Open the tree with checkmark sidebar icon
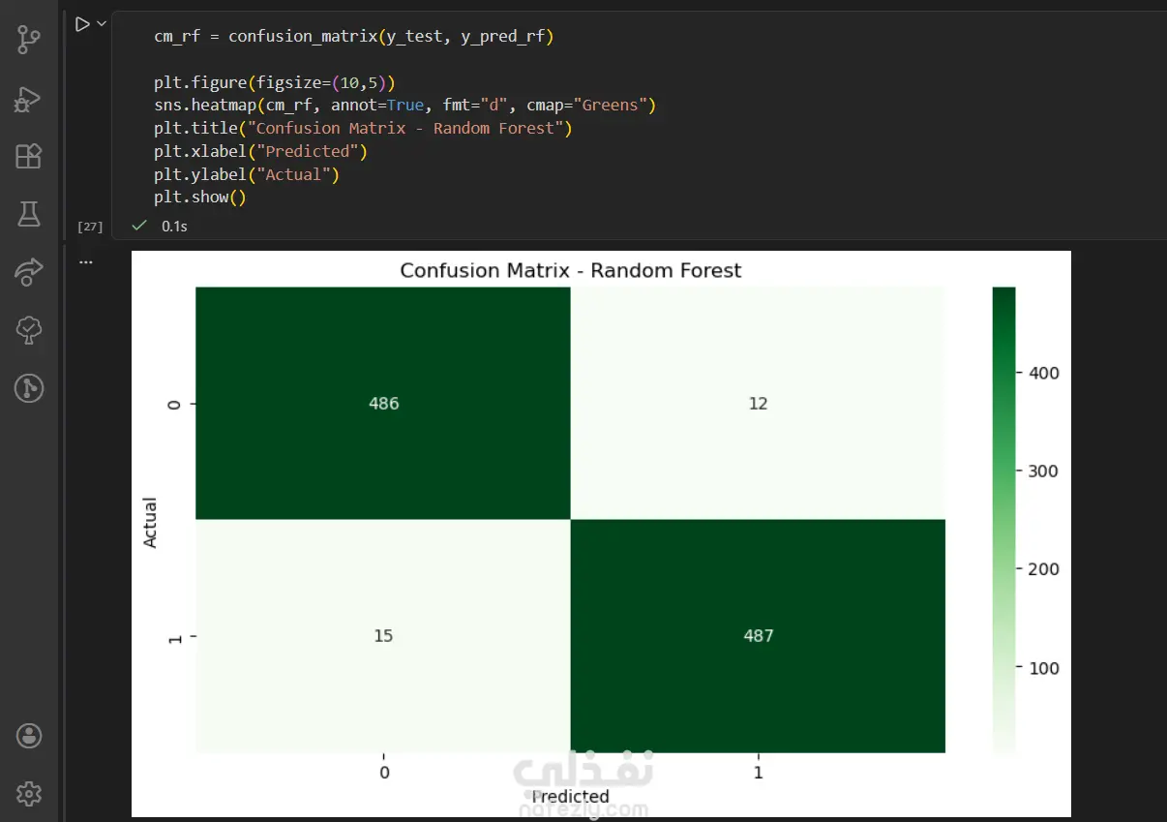This screenshot has height=822, width=1167. pos(29,330)
